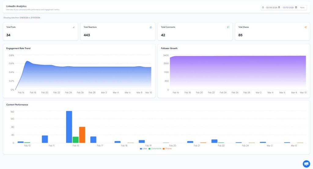Click the blue Likes bar for Feb 17
313x169 pixels.
pos(93,140)
